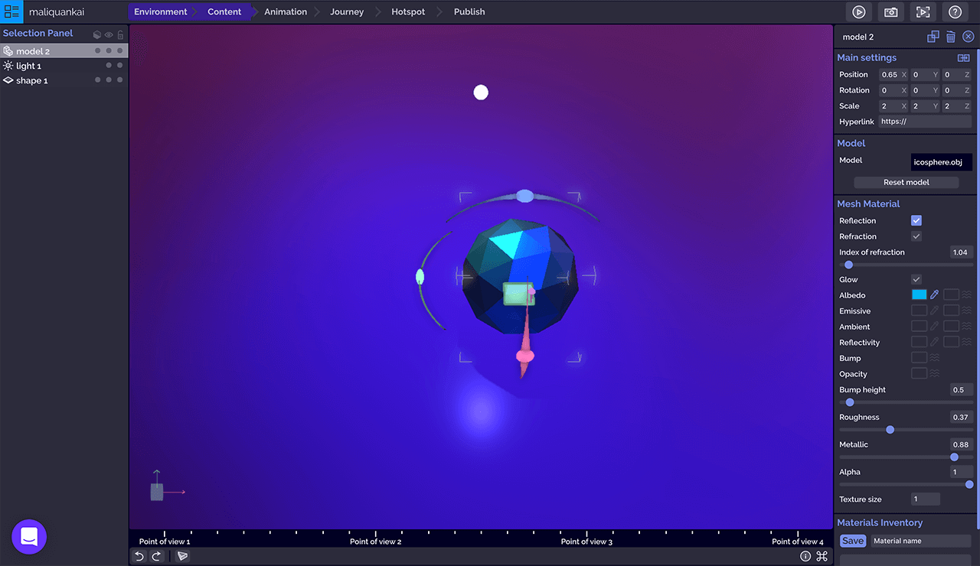Delete model 2 with the trash icon
Screen dimensions: 980x566
(x=950, y=37)
